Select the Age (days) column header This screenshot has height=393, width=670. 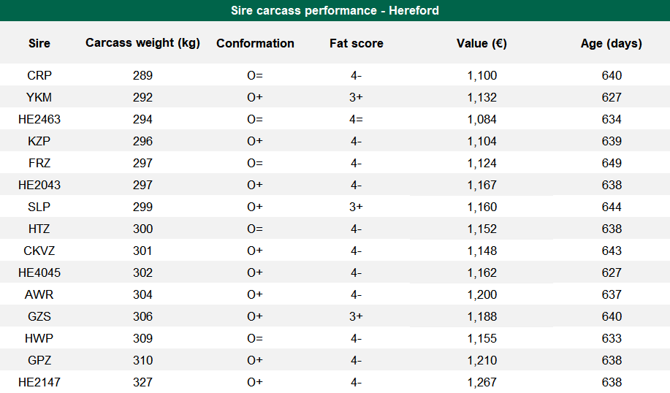[x=611, y=43]
